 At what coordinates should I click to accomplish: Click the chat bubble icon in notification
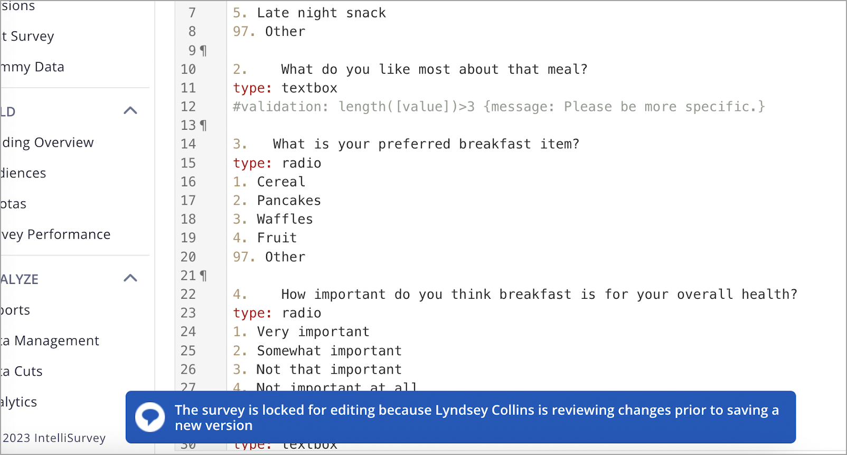150,417
